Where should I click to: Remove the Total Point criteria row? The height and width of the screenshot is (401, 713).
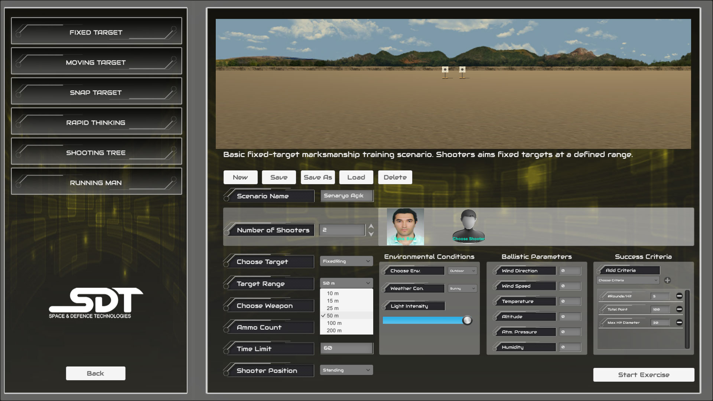click(x=679, y=309)
